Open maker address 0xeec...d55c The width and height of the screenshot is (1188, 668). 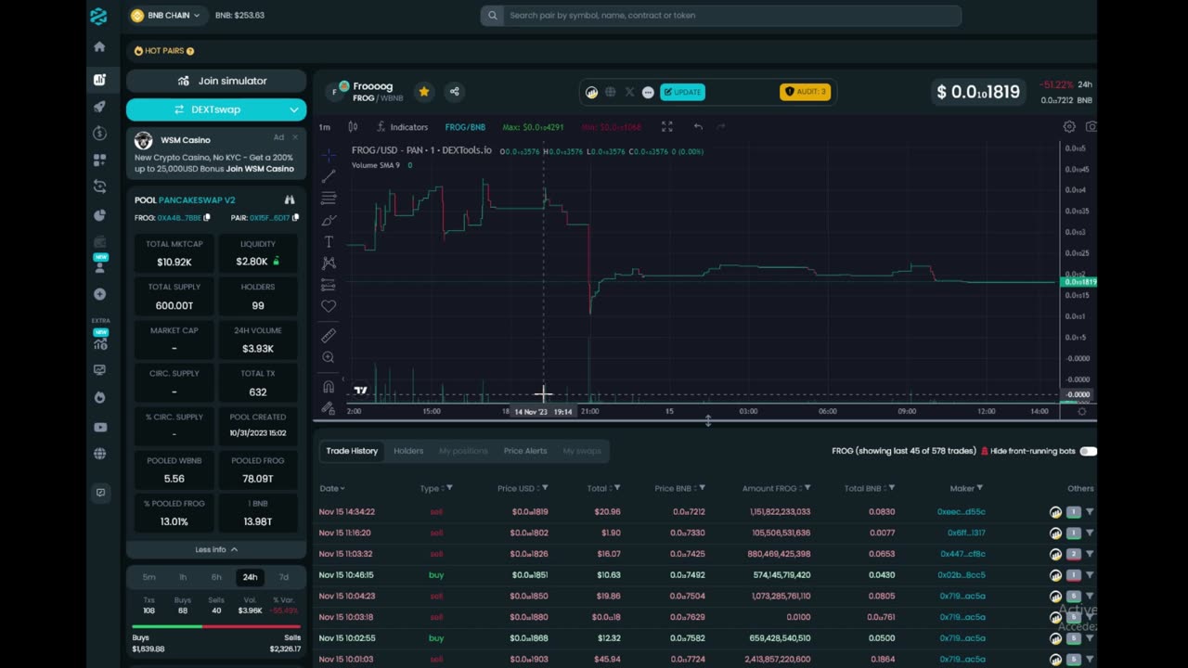coord(961,512)
